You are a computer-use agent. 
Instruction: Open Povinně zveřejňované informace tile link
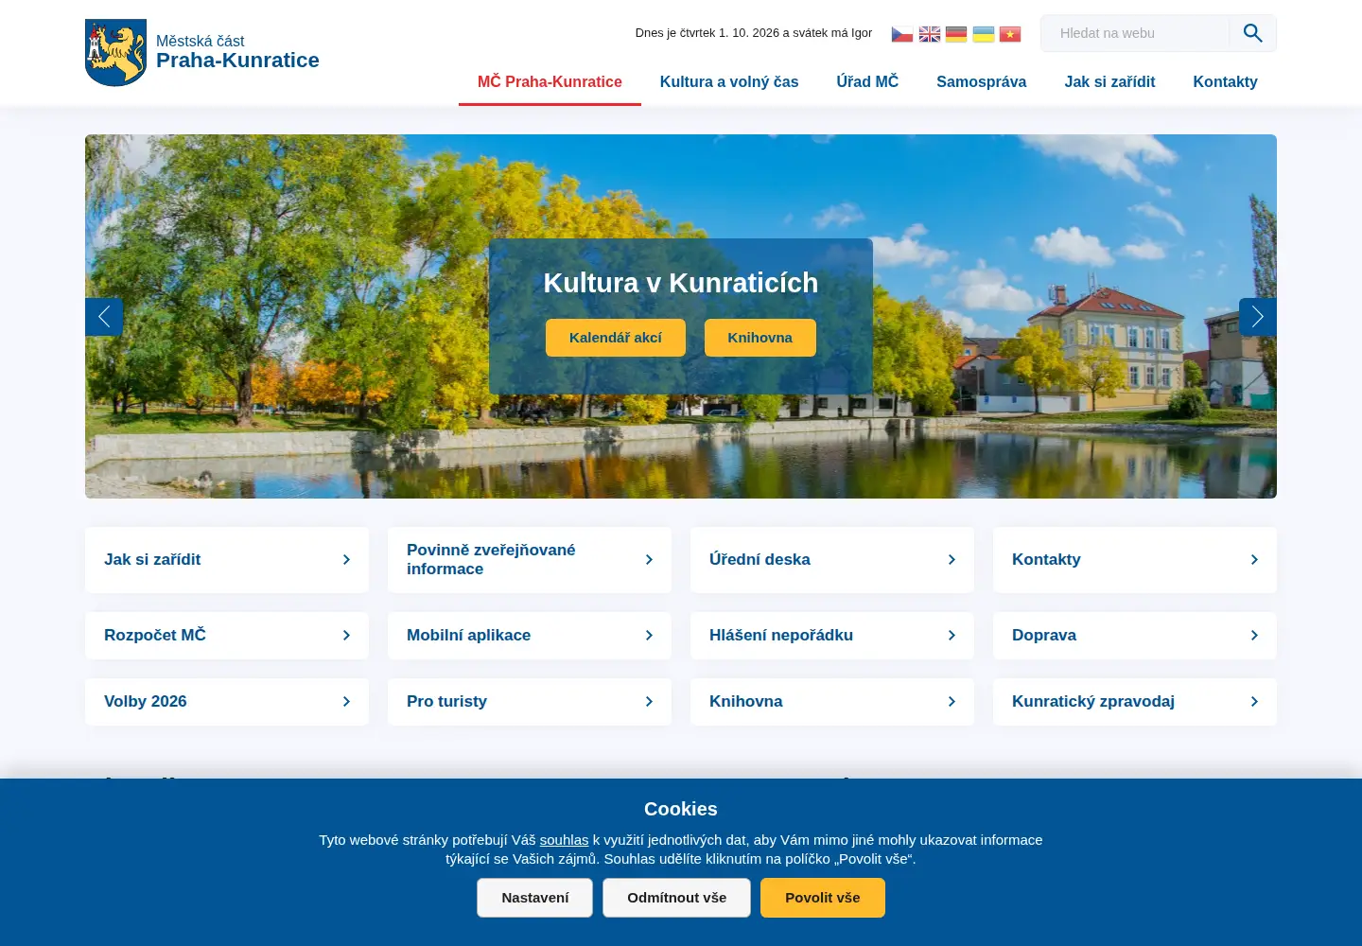530,560
